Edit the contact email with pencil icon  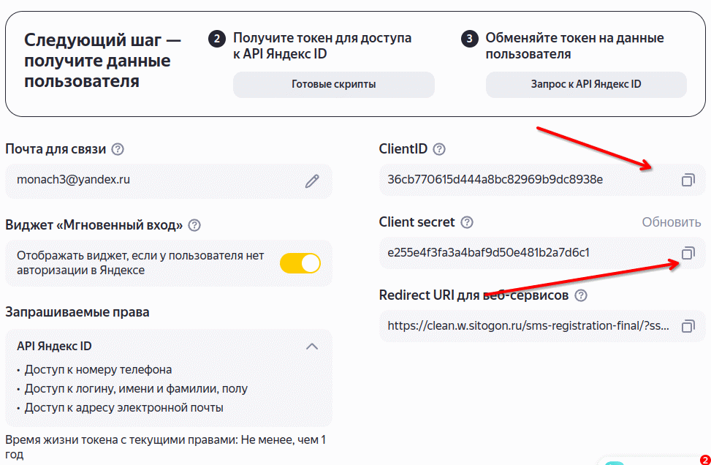pyautogui.click(x=312, y=181)
